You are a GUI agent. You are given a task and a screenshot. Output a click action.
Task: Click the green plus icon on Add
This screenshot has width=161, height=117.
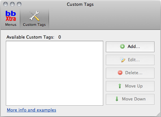tap(122, 47)
